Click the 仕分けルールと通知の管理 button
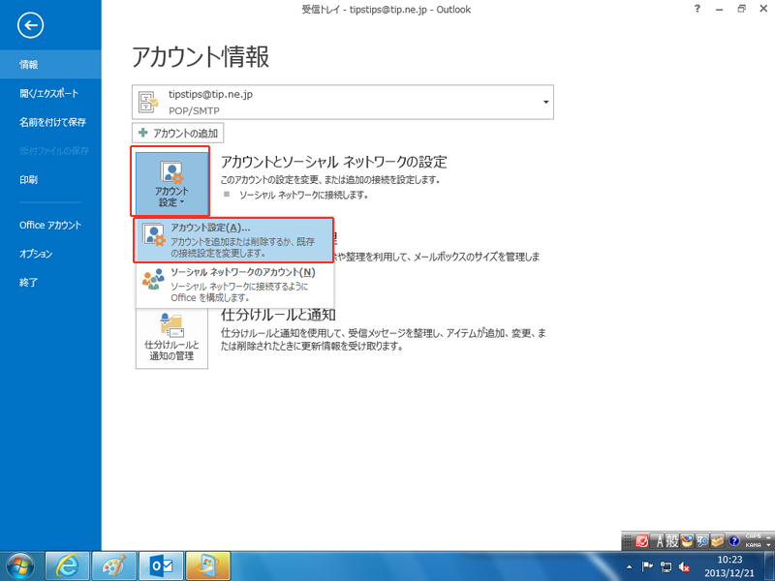This screenshot has width=775, height=581. coord(171,338)
